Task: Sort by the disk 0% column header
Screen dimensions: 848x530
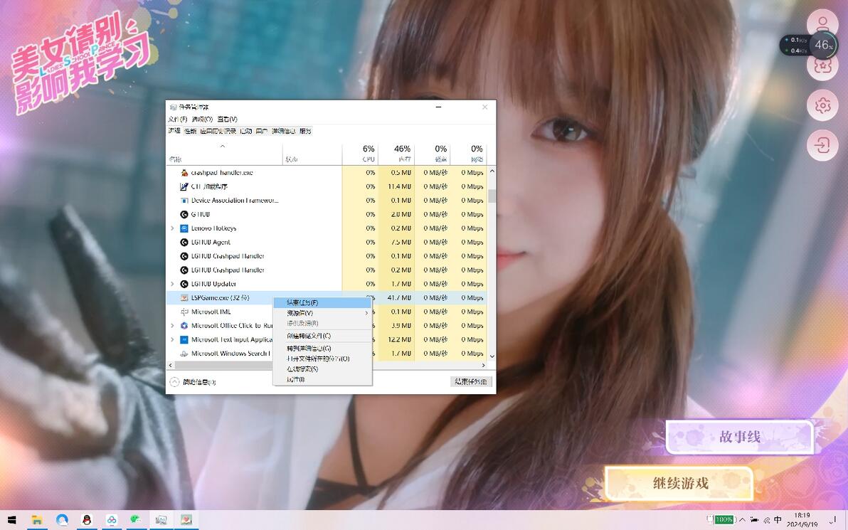Action: tap(433, 154)
